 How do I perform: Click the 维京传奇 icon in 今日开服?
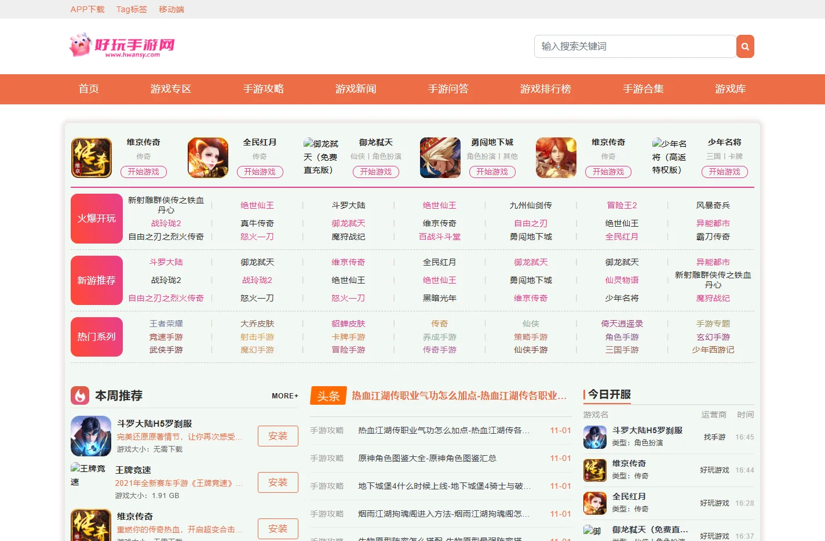coord(595,470)
